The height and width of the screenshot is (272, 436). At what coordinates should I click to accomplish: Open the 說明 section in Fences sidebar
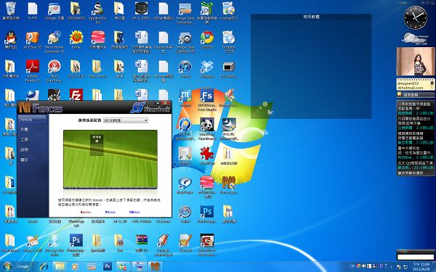(x=25, y=149)
